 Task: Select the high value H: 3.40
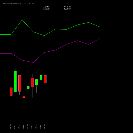(67, 7)
